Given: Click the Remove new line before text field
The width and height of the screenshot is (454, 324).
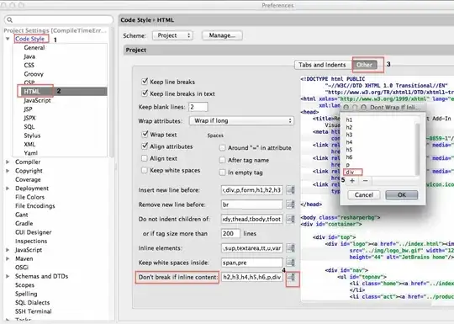Looking at the screenshot, I should coord(252,204).
